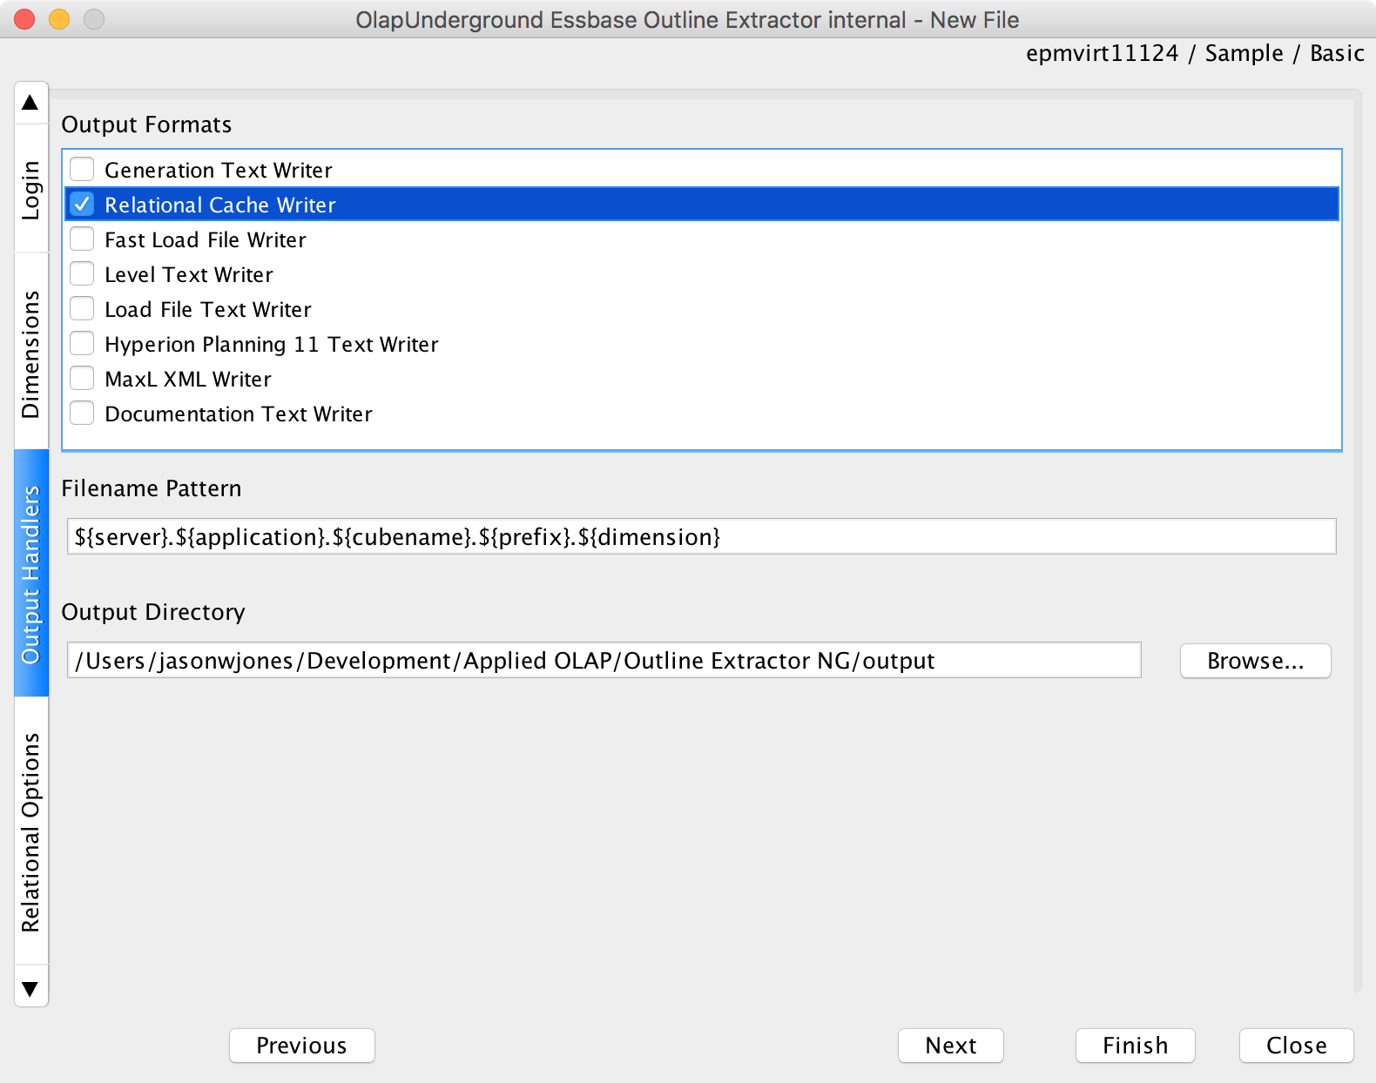Image resolution: width=1376 pixels, height=1083 pixels.
Task: Select the Fast Load File Writer label
Action: [x=206, y=239]
